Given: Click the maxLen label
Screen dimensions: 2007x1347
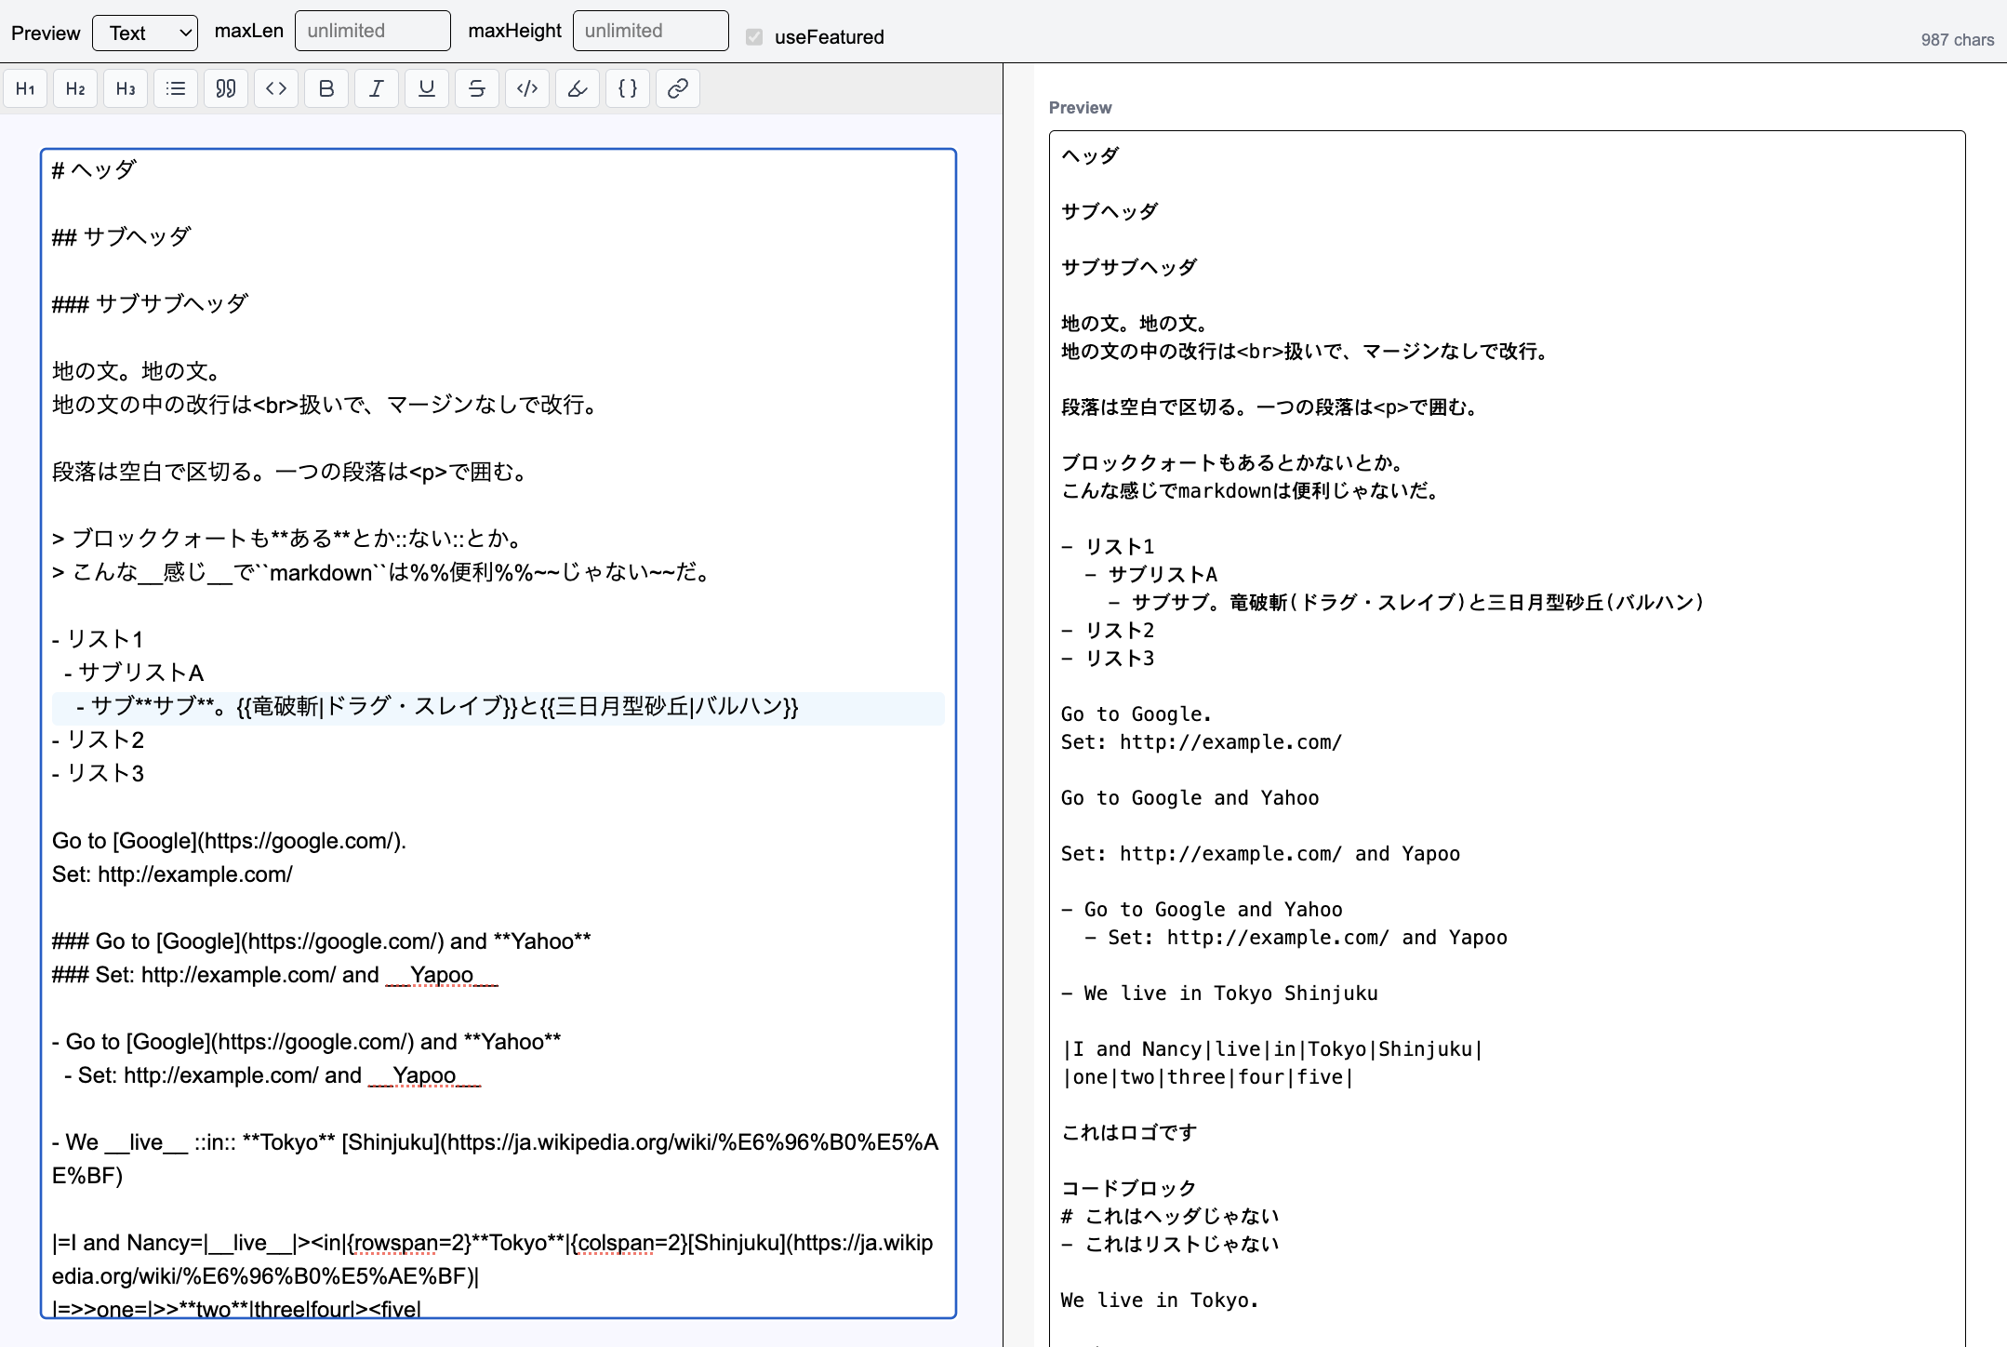Looking at the screenshot, I should (x=248, y=31).
